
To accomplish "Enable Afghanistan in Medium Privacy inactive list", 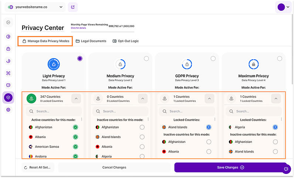I will click(142, 127).
